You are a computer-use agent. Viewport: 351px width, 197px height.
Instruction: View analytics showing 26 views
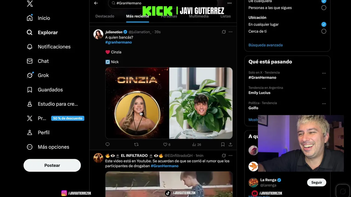[x=196, y=144]
